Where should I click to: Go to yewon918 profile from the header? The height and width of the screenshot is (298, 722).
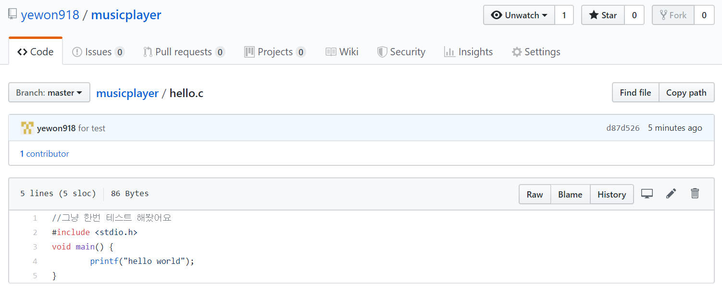click(x=50, y=14)
